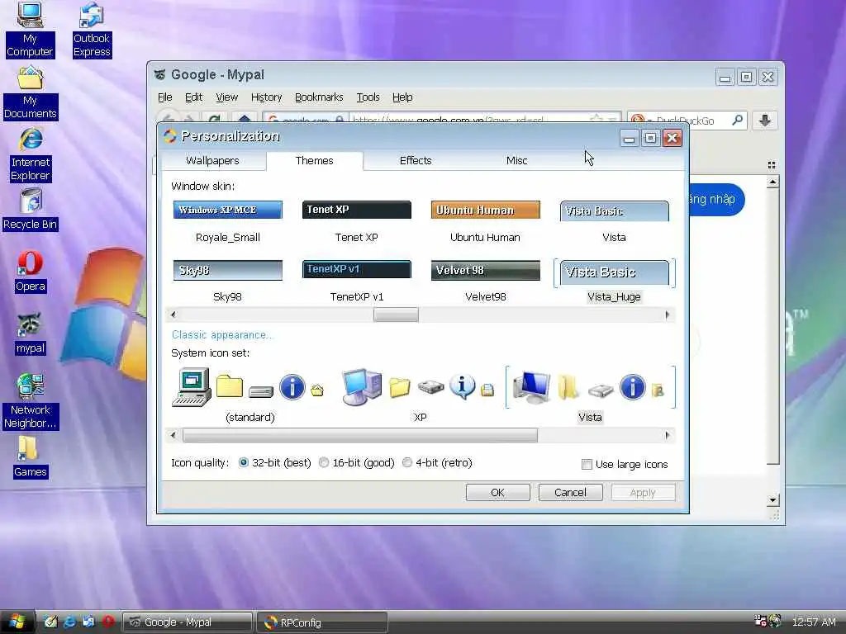Open the Classic appearance link
Viewport: 846px width, 634px height.
point(221,335)
